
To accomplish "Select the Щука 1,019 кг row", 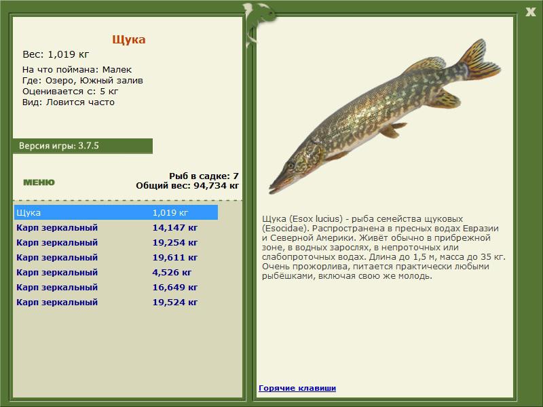I will pyautogui.click(x=116, y=212).
